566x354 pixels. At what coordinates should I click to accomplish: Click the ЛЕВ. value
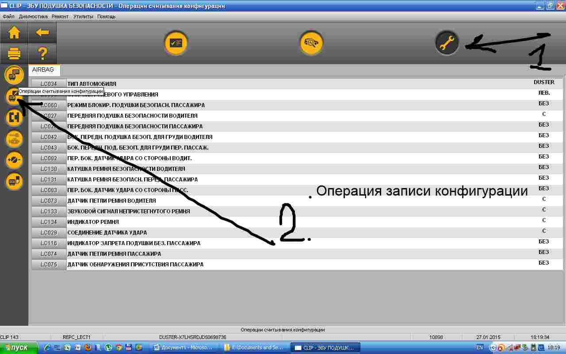(x=544, y=93)
